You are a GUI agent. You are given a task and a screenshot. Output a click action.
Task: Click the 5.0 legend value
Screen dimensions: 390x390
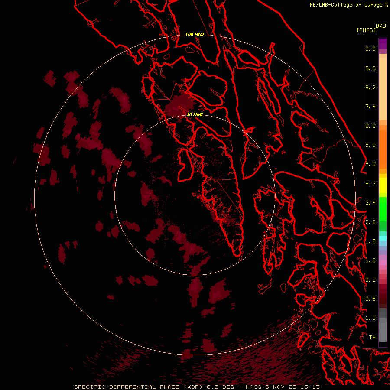point(370,164)
